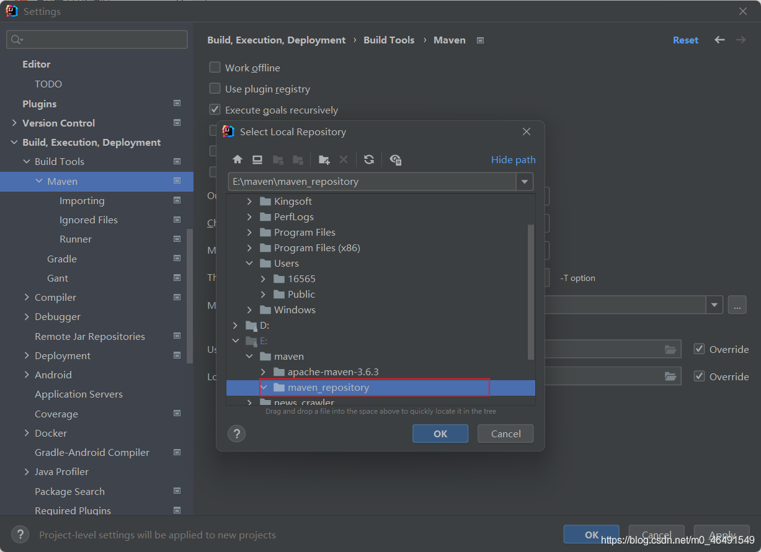The image size is (761, 552).
Task: Open Settings help question mark icon
Action: [x=20, y=535]
